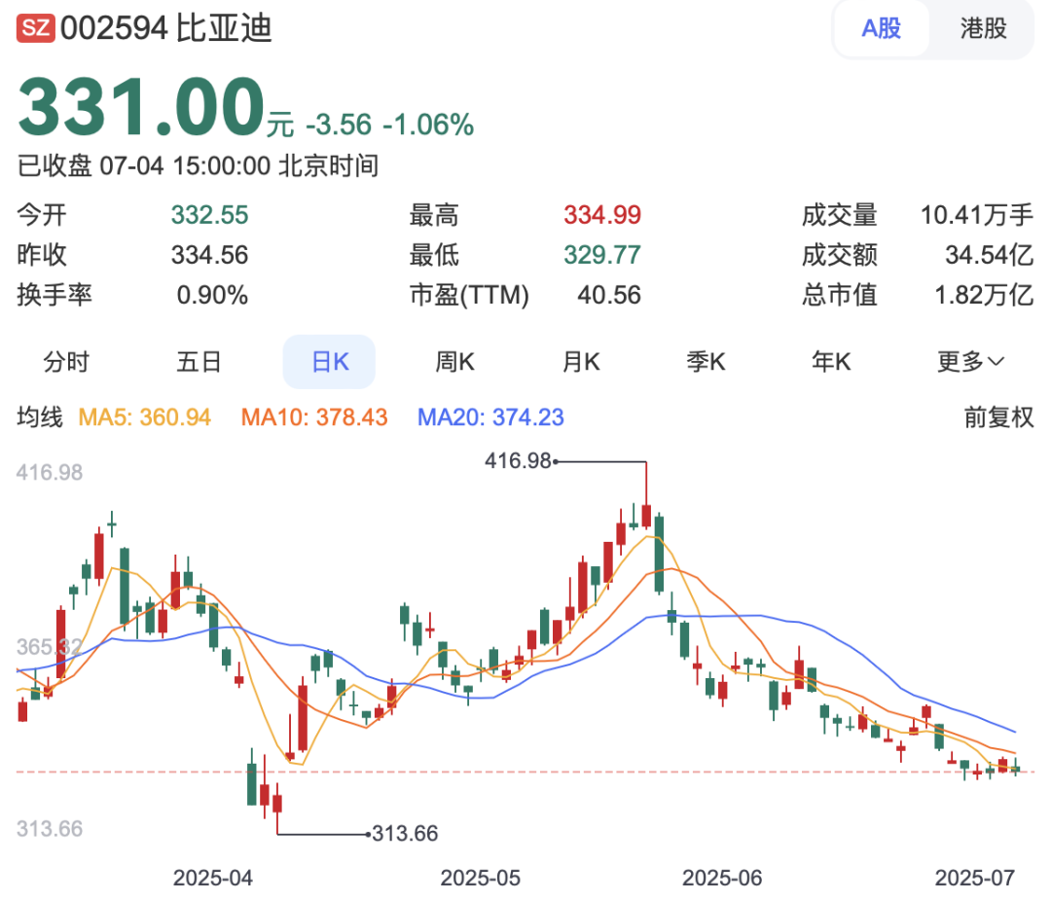Click the 2025-04 date axis label
This screenshot has height=900, width=1051.
[x=212, y=878]
